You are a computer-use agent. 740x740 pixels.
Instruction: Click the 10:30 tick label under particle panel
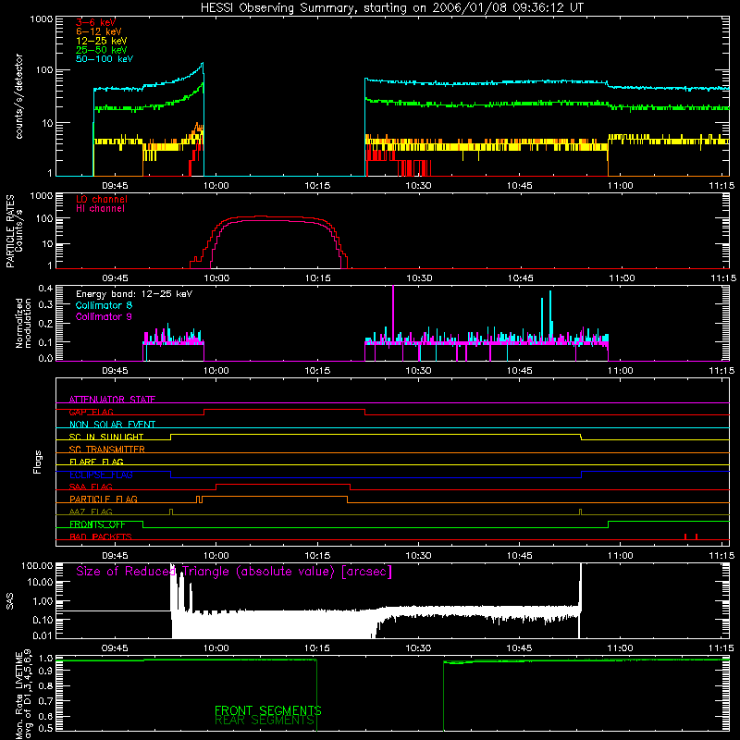419,278
